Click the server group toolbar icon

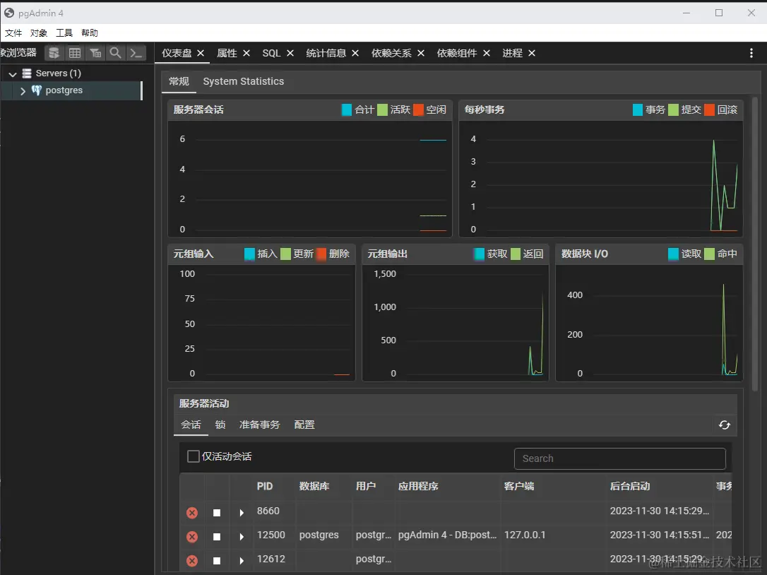click(54, 53)
